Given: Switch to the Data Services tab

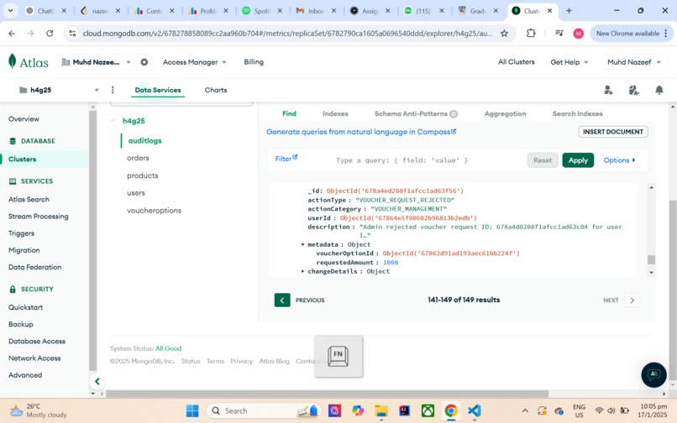Looking at the screenshot, I should 158,90.
